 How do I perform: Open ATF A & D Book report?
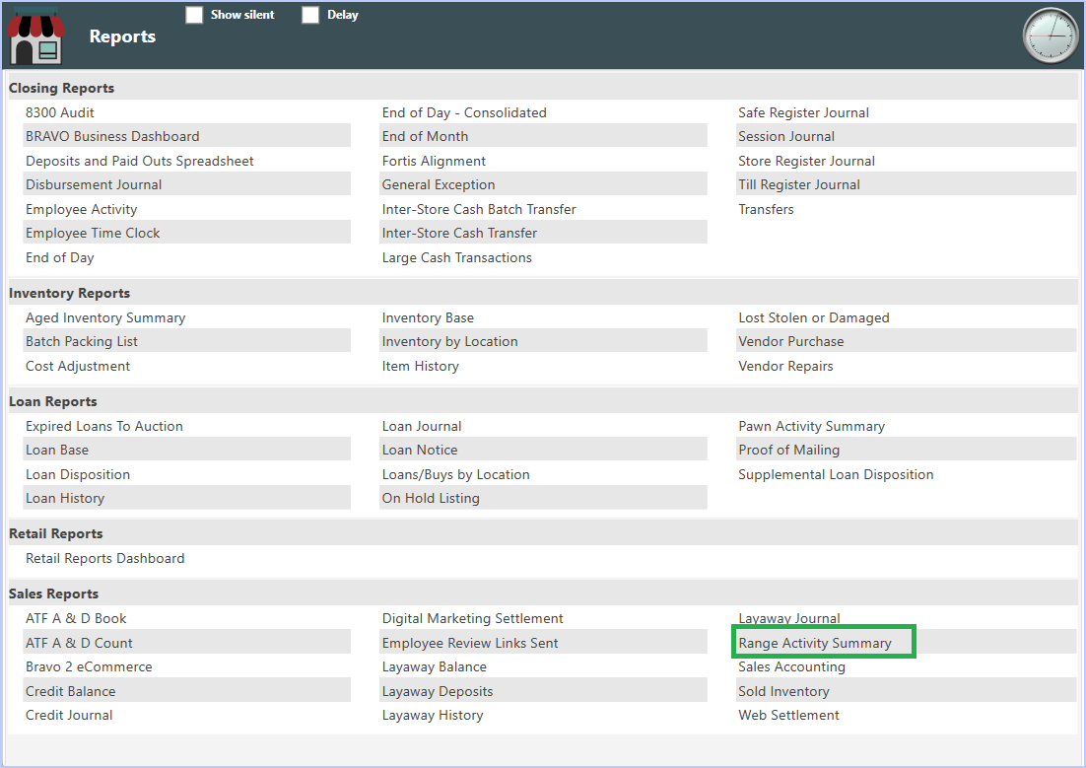coord(76,618)
